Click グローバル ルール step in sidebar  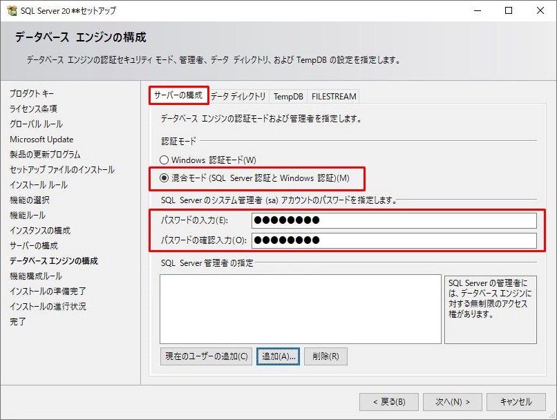pos(36,124)
